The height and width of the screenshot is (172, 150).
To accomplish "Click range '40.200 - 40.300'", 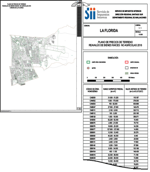I will (x=113, y=136).
